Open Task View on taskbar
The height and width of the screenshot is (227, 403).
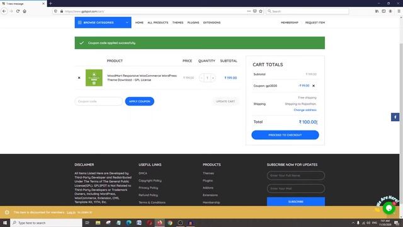[x=88, y=223]
